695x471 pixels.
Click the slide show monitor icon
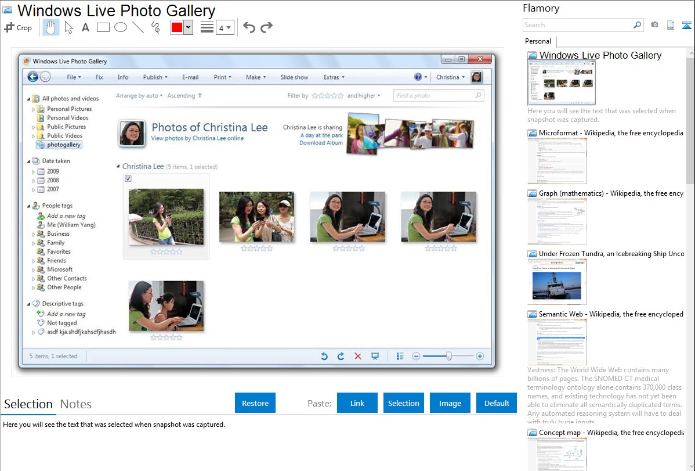tap(375, 356)
